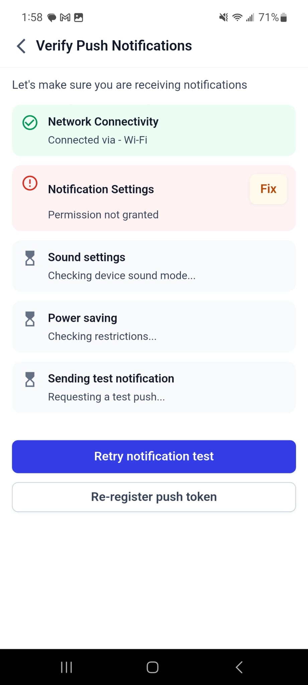
Task: Open the Network Connectivity card
Action: (x=154, y=130)
